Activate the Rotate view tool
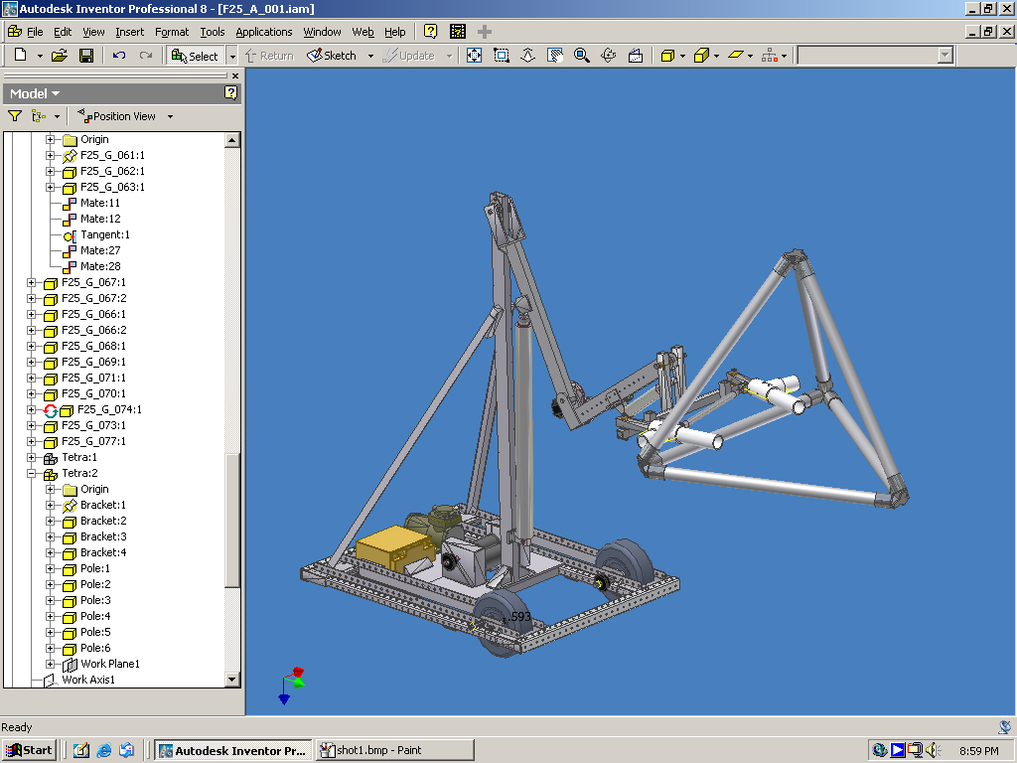 (x=609, y=56)
